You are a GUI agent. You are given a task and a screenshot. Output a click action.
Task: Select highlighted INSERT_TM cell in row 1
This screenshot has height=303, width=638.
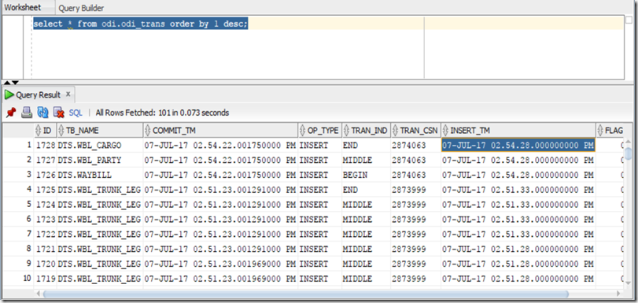point(518,146)
